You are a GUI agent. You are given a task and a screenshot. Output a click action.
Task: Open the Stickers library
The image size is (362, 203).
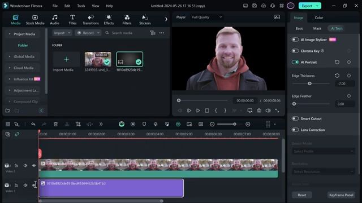tap(145, 20)
